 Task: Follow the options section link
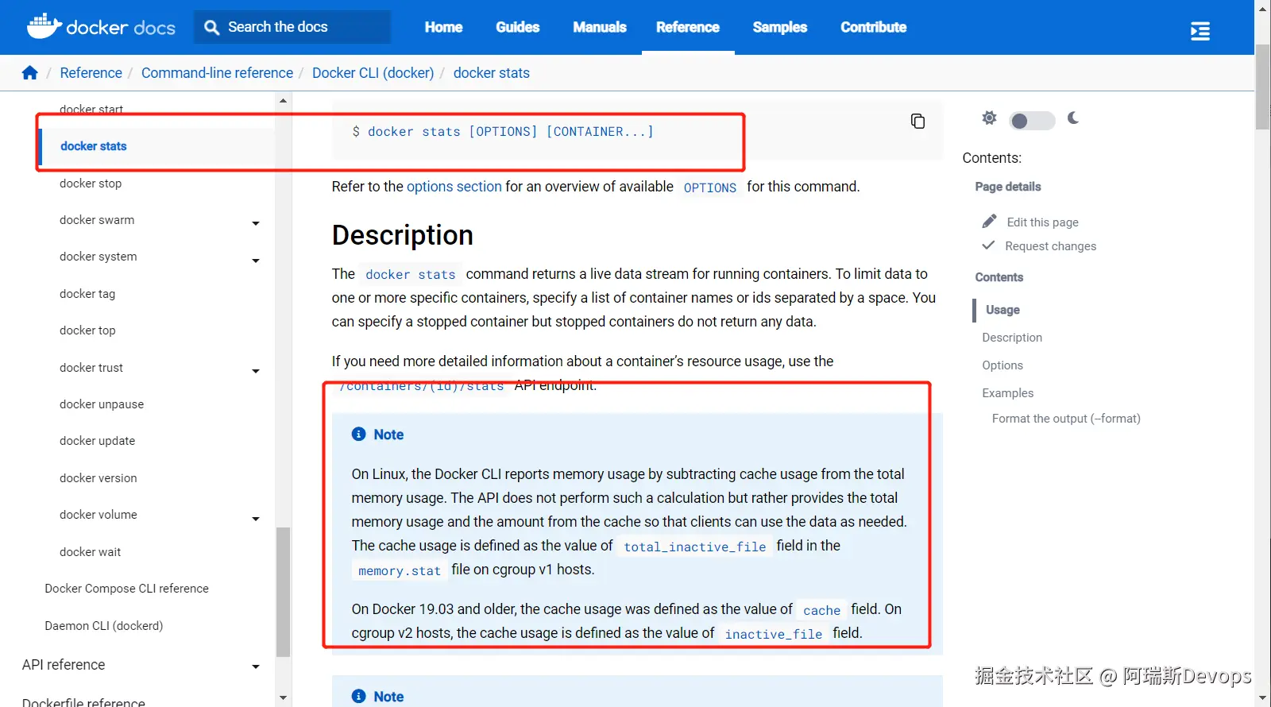pyautogui.click(x=454, y=187)
